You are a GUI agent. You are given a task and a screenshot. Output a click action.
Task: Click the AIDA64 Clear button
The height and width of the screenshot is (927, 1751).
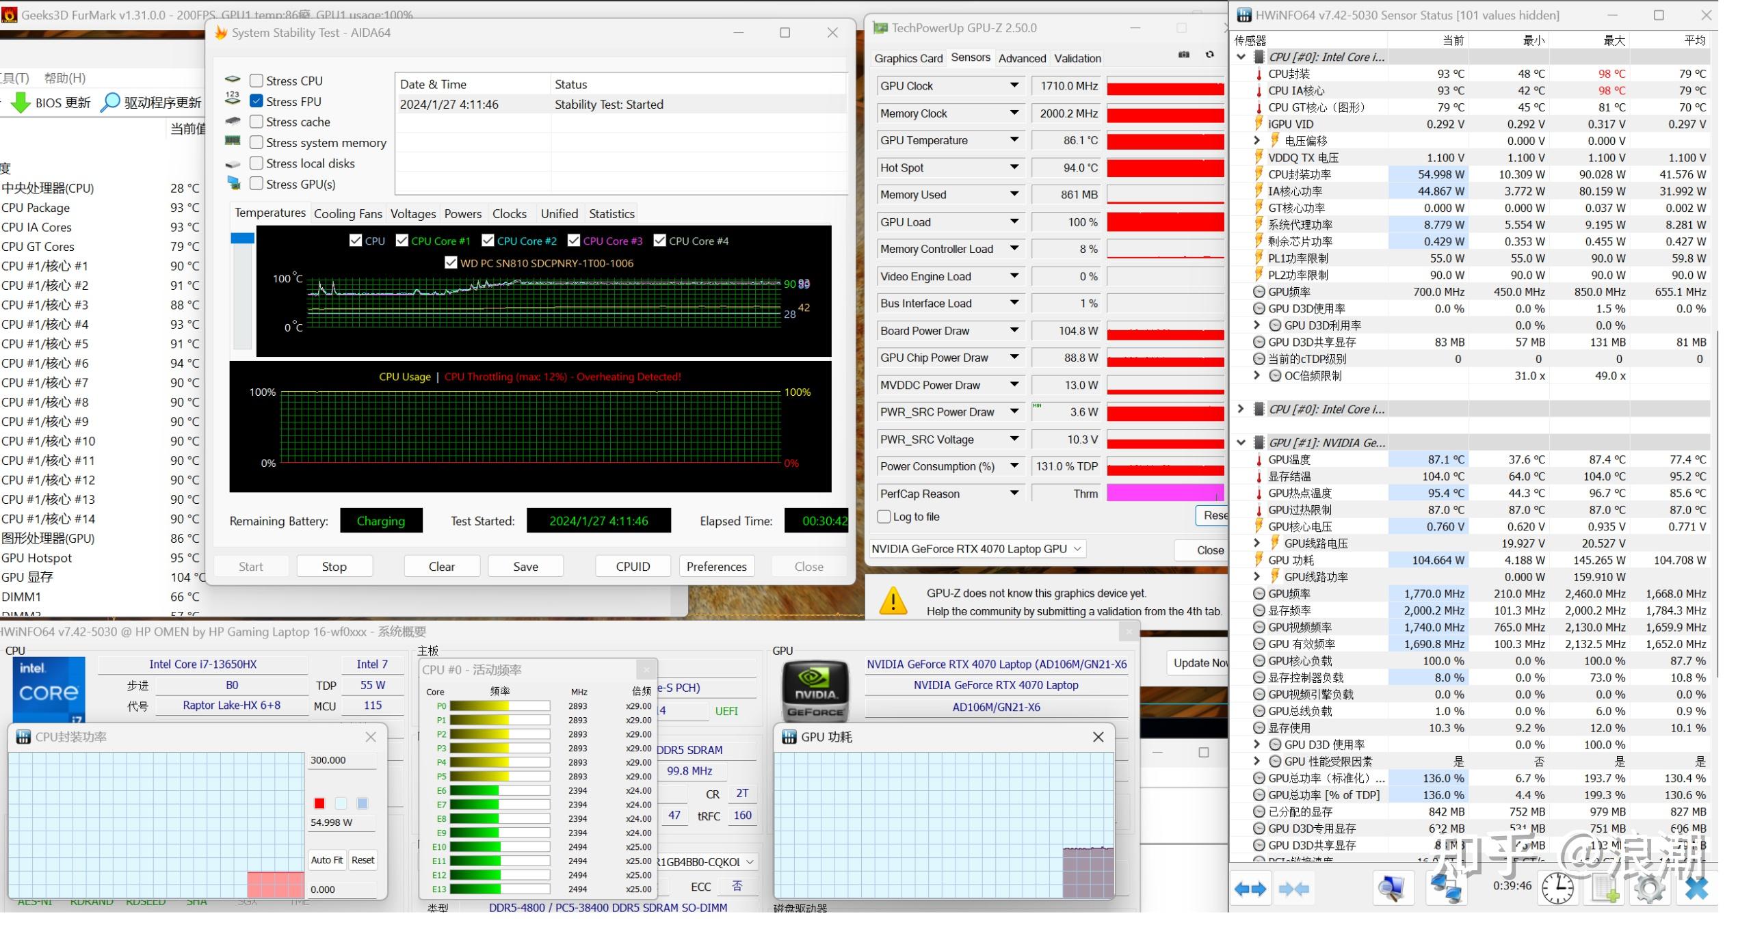tap(442, 567)
